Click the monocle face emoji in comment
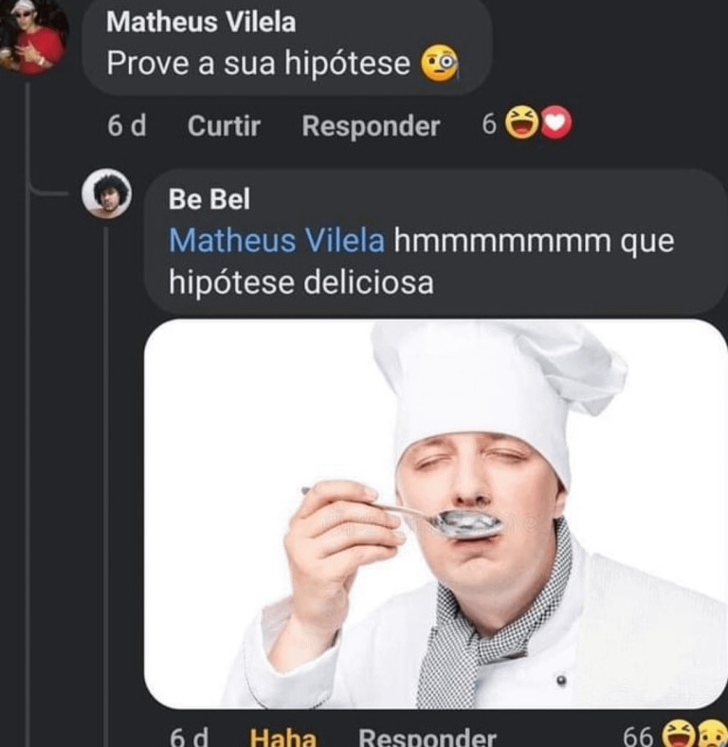This screenshot has width=728, height=747. point(439,64)
